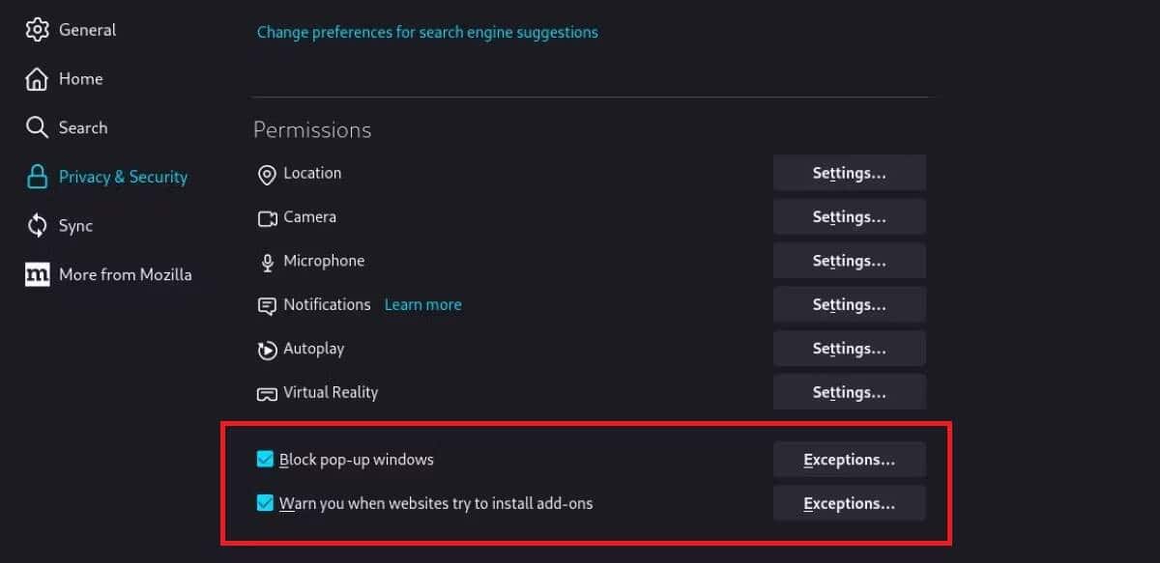Open Settings for Location permissions
Image resolution: width=1160 pixels, height=563 pixels.
[x=849, y=173]
